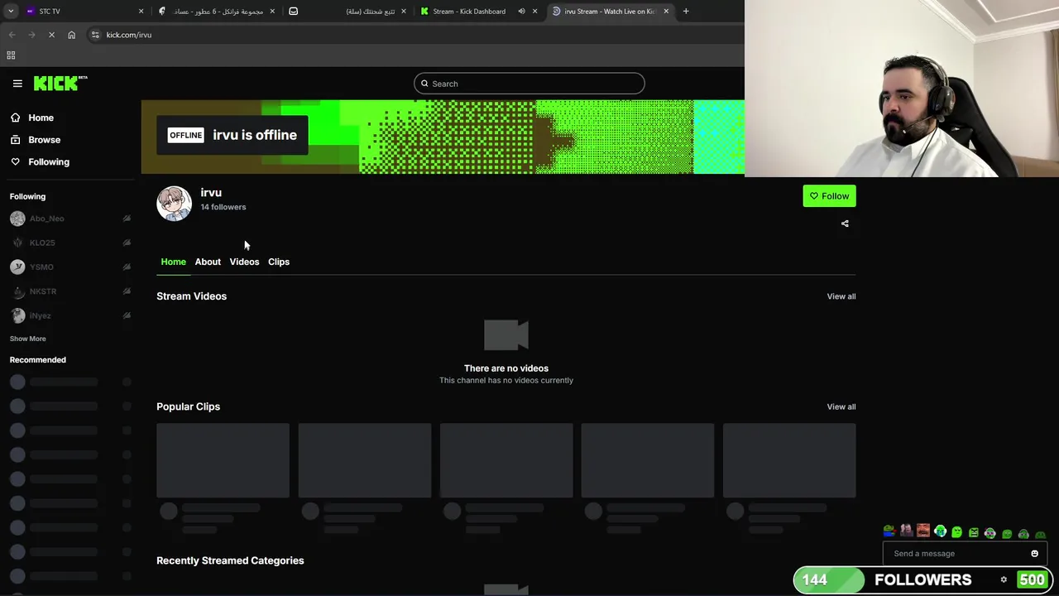Go to Browse in sidebar

[x=44, y=140]
